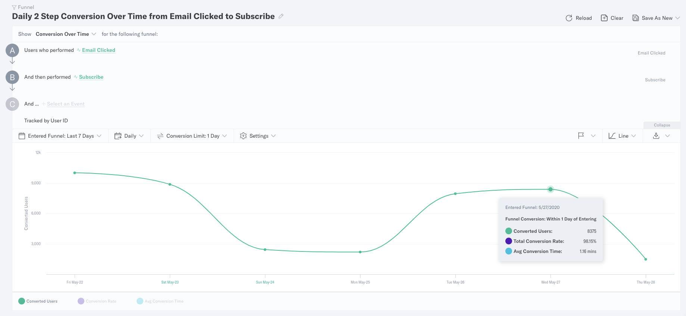Screen dimensions: 686x316
Task: Open the Line chart type dropdown
Action: pos(622,136)
